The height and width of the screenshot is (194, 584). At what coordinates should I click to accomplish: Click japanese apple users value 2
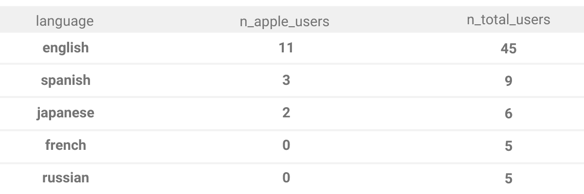(286, 113)
